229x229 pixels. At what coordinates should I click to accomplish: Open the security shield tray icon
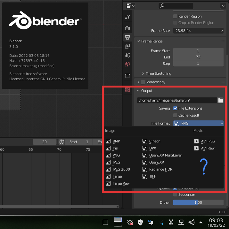tap(140, 222)
